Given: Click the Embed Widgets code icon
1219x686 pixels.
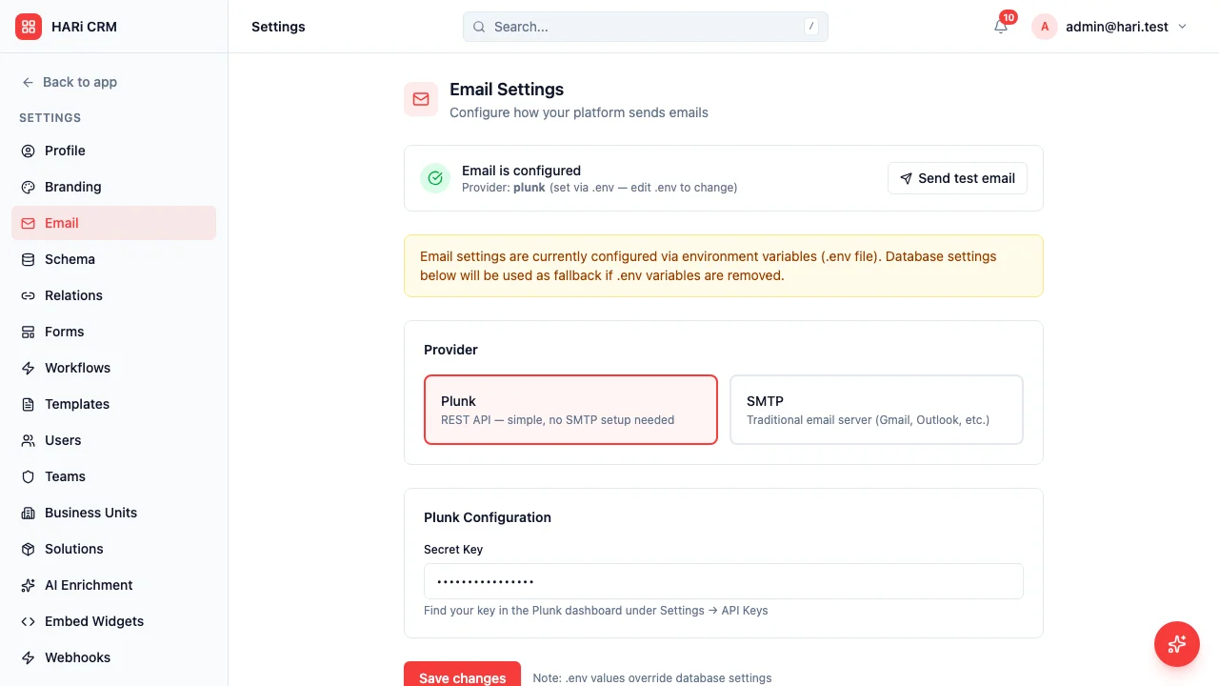Looking at the screenshot, I should click(x=28, y=621).
